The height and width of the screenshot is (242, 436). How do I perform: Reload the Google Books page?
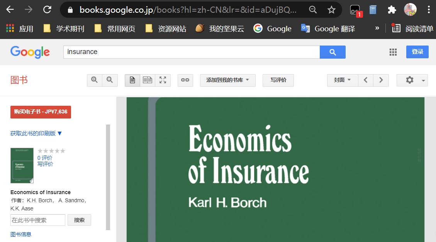[x=47, y=10]
